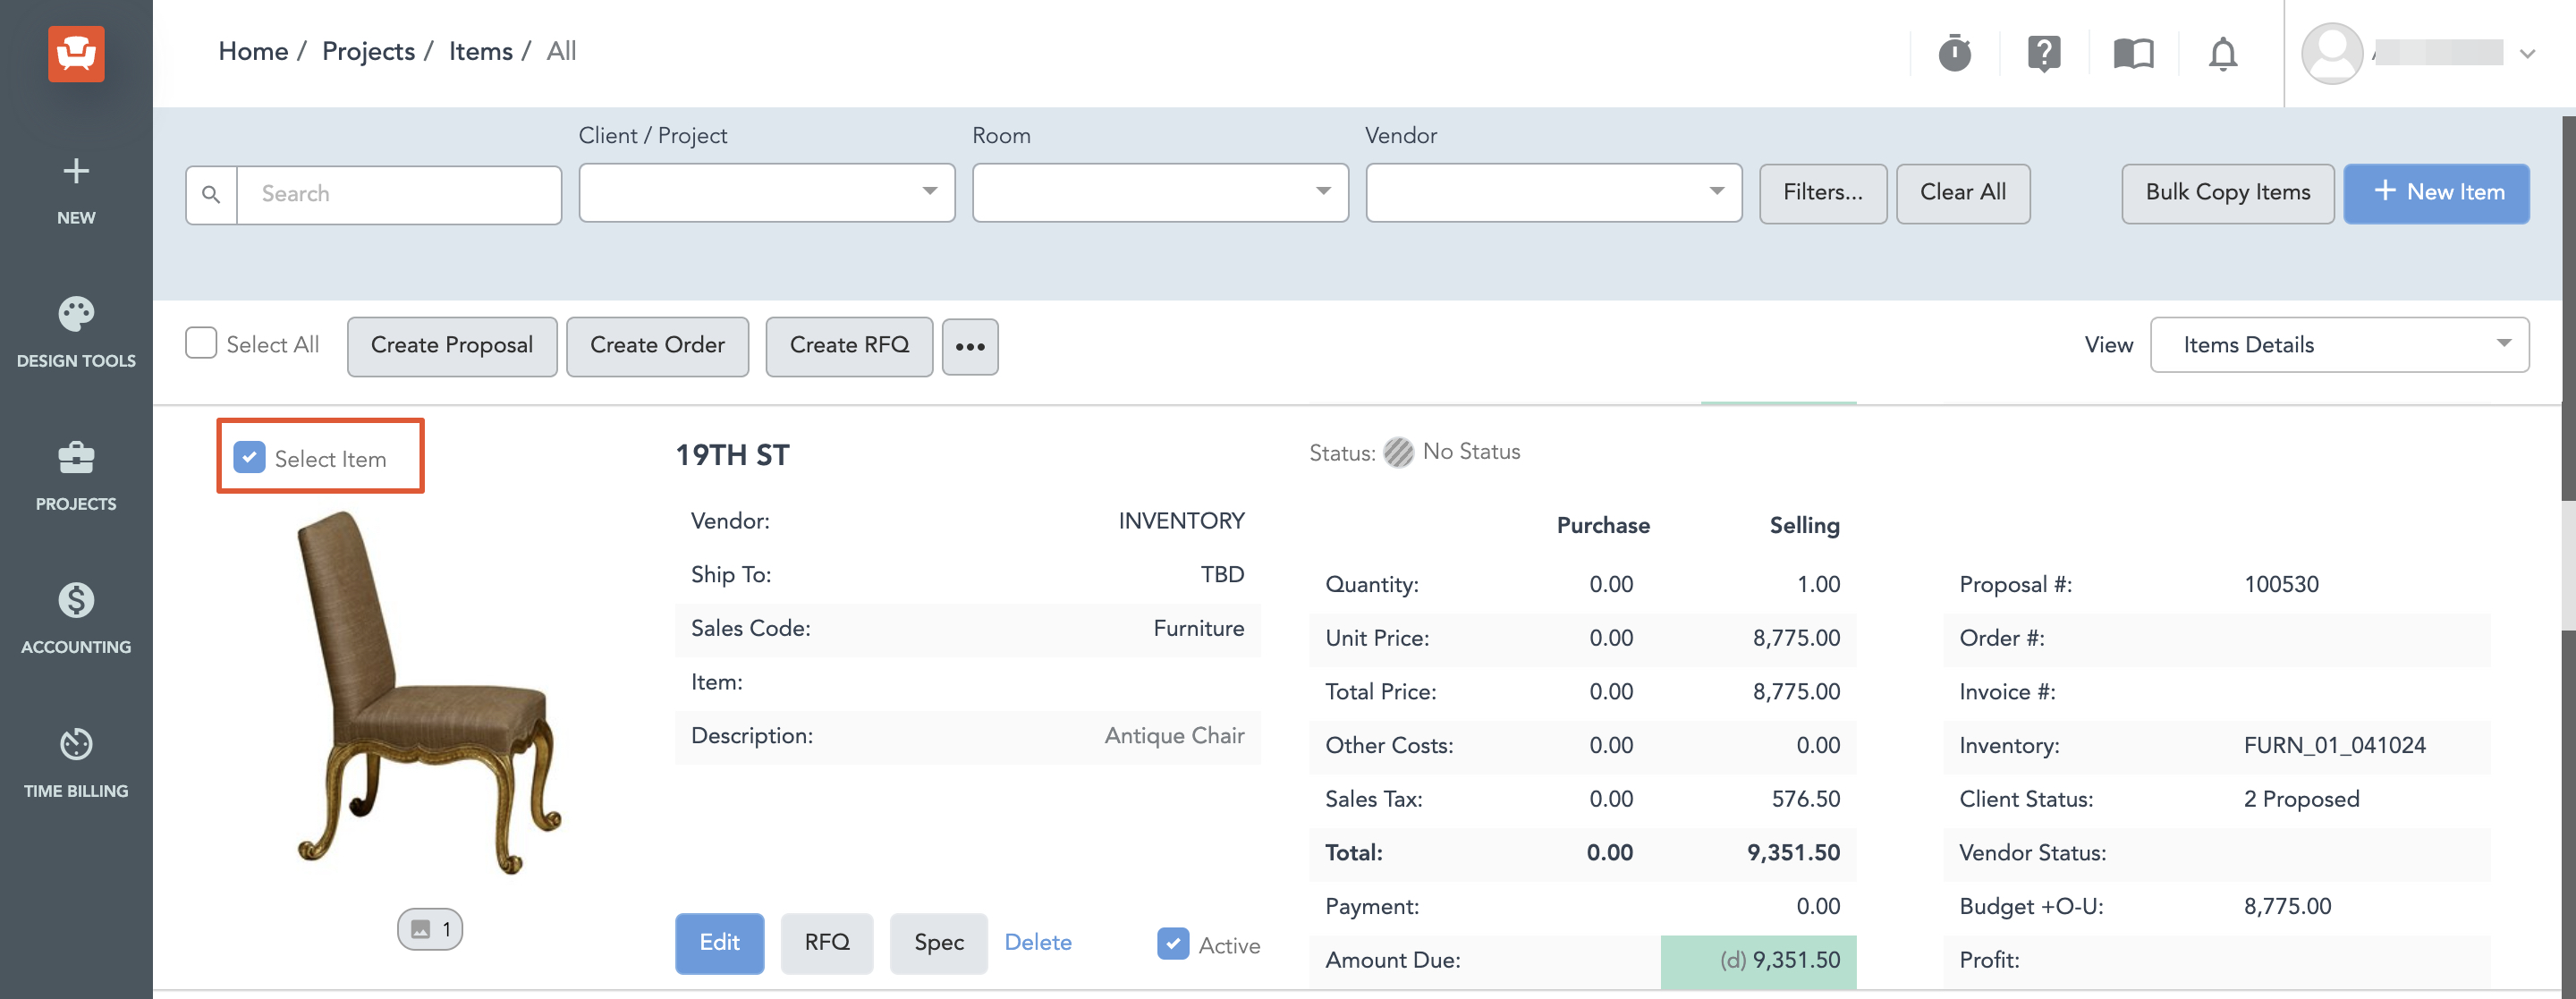Click the stopwatch timer icon in header
This screenshot has width=2576, height=999.
click(x=1954, y=53)
